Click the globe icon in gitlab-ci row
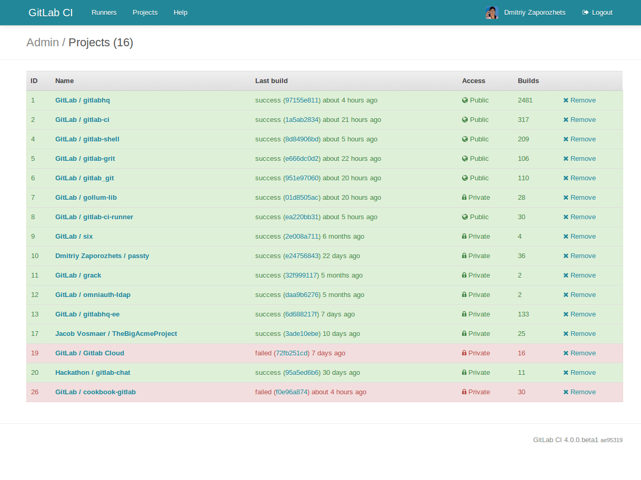The image size is (641, 480). (465, 120)
